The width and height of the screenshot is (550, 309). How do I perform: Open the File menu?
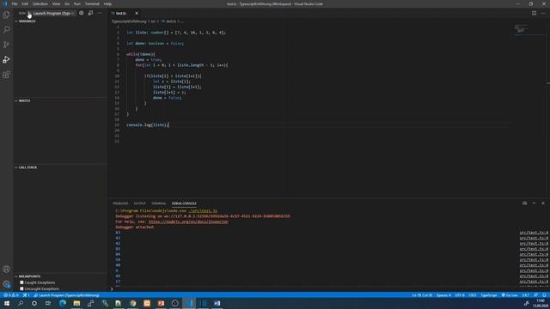click(15, 3)
